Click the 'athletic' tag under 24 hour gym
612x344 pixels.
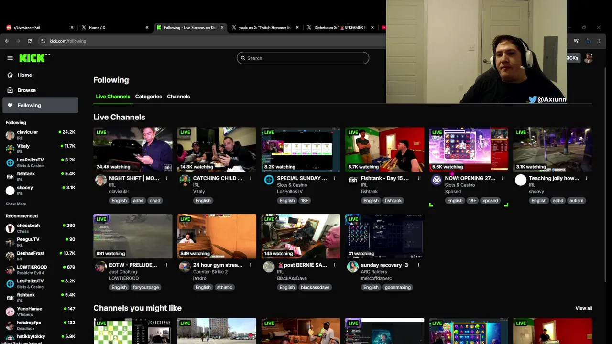224,287
